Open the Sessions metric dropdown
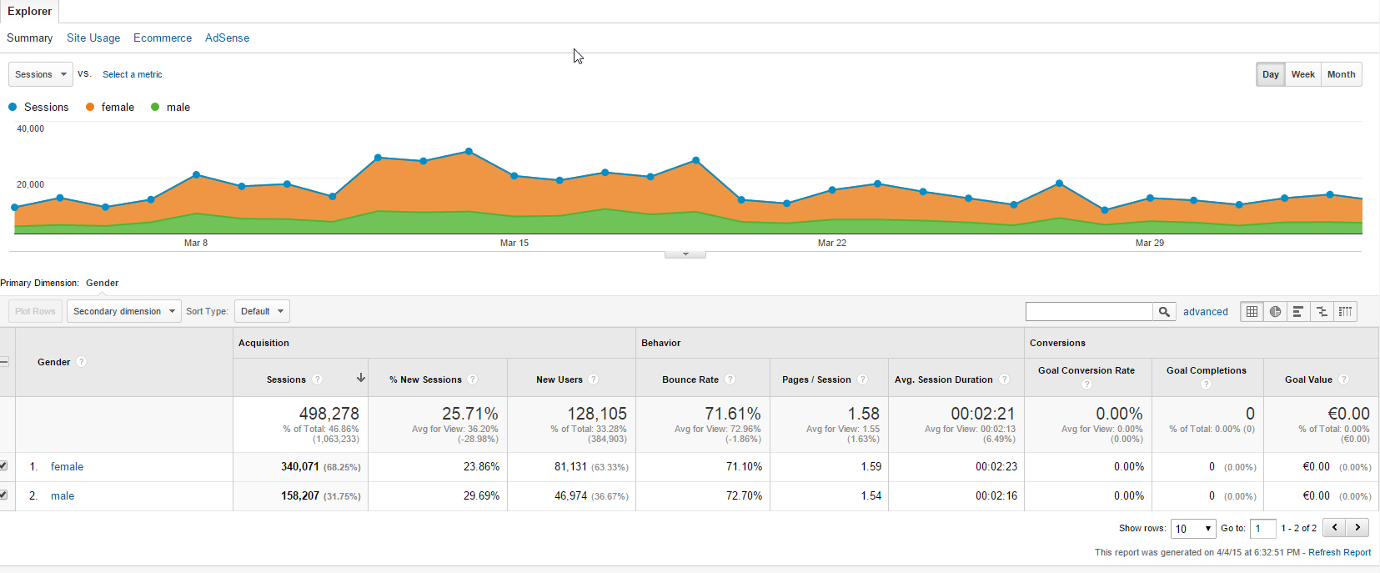This screenshot has width=1380, height=573. tap(41, 74)
